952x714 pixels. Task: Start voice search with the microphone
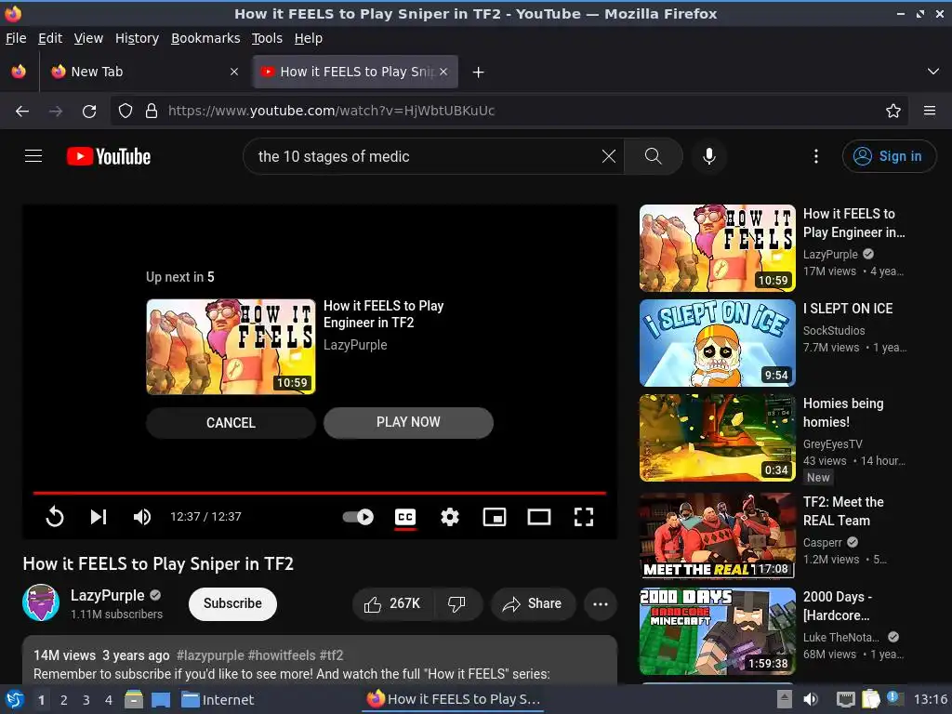pos(708,156)
